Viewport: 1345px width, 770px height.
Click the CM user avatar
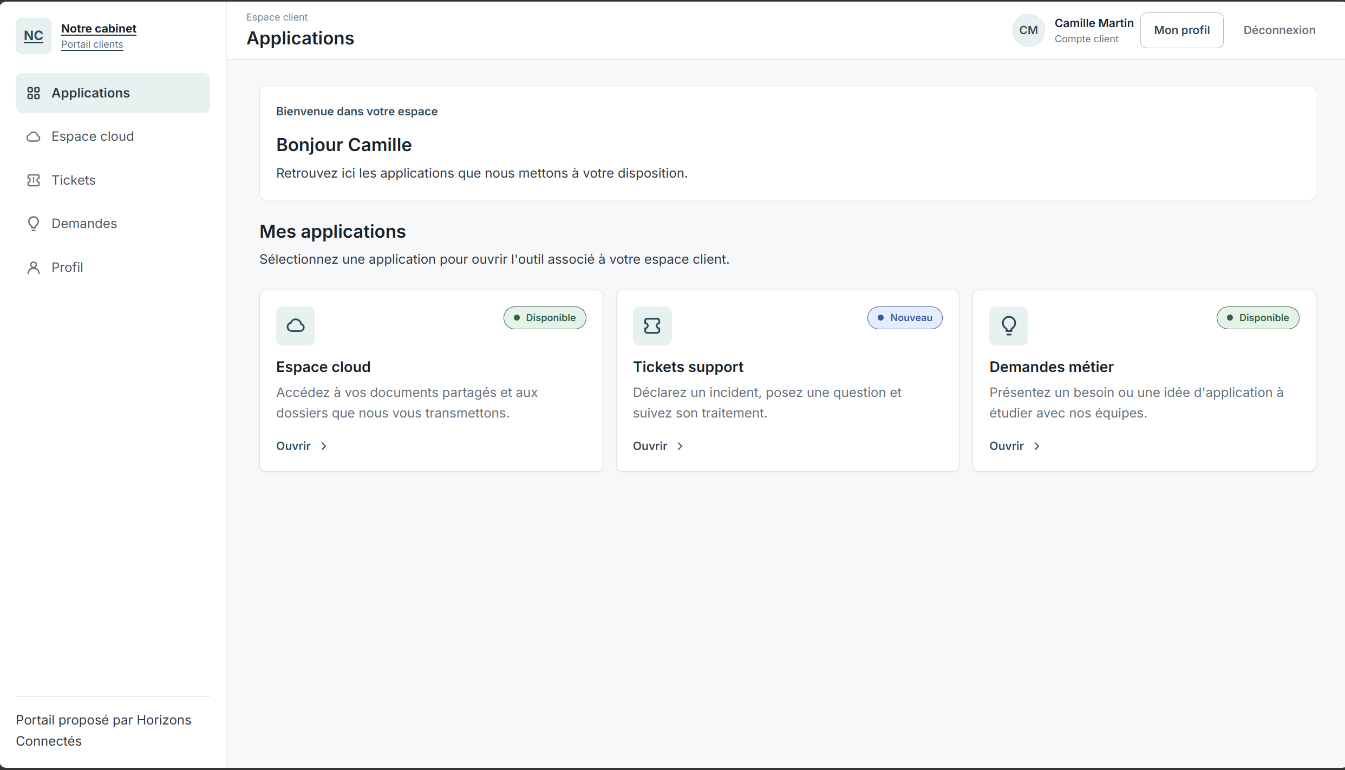pyautogui.click(x=1028, y=30)
